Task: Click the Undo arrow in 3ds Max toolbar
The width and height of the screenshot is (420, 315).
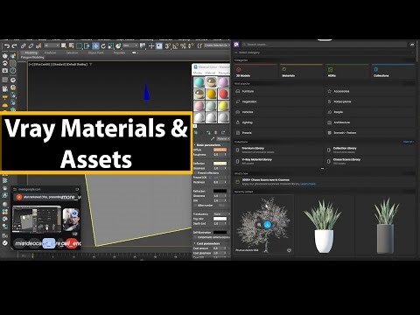Action: point(7,45)
